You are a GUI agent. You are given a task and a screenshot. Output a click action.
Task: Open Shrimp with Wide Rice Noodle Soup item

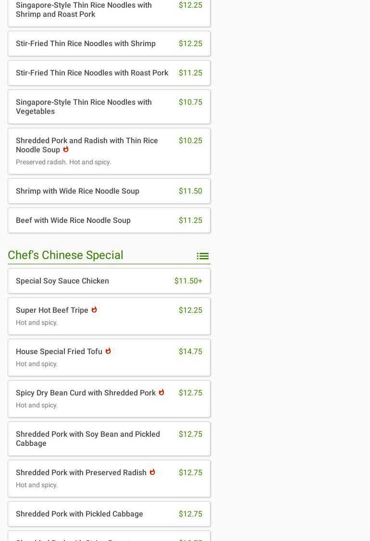click(77, 191)
